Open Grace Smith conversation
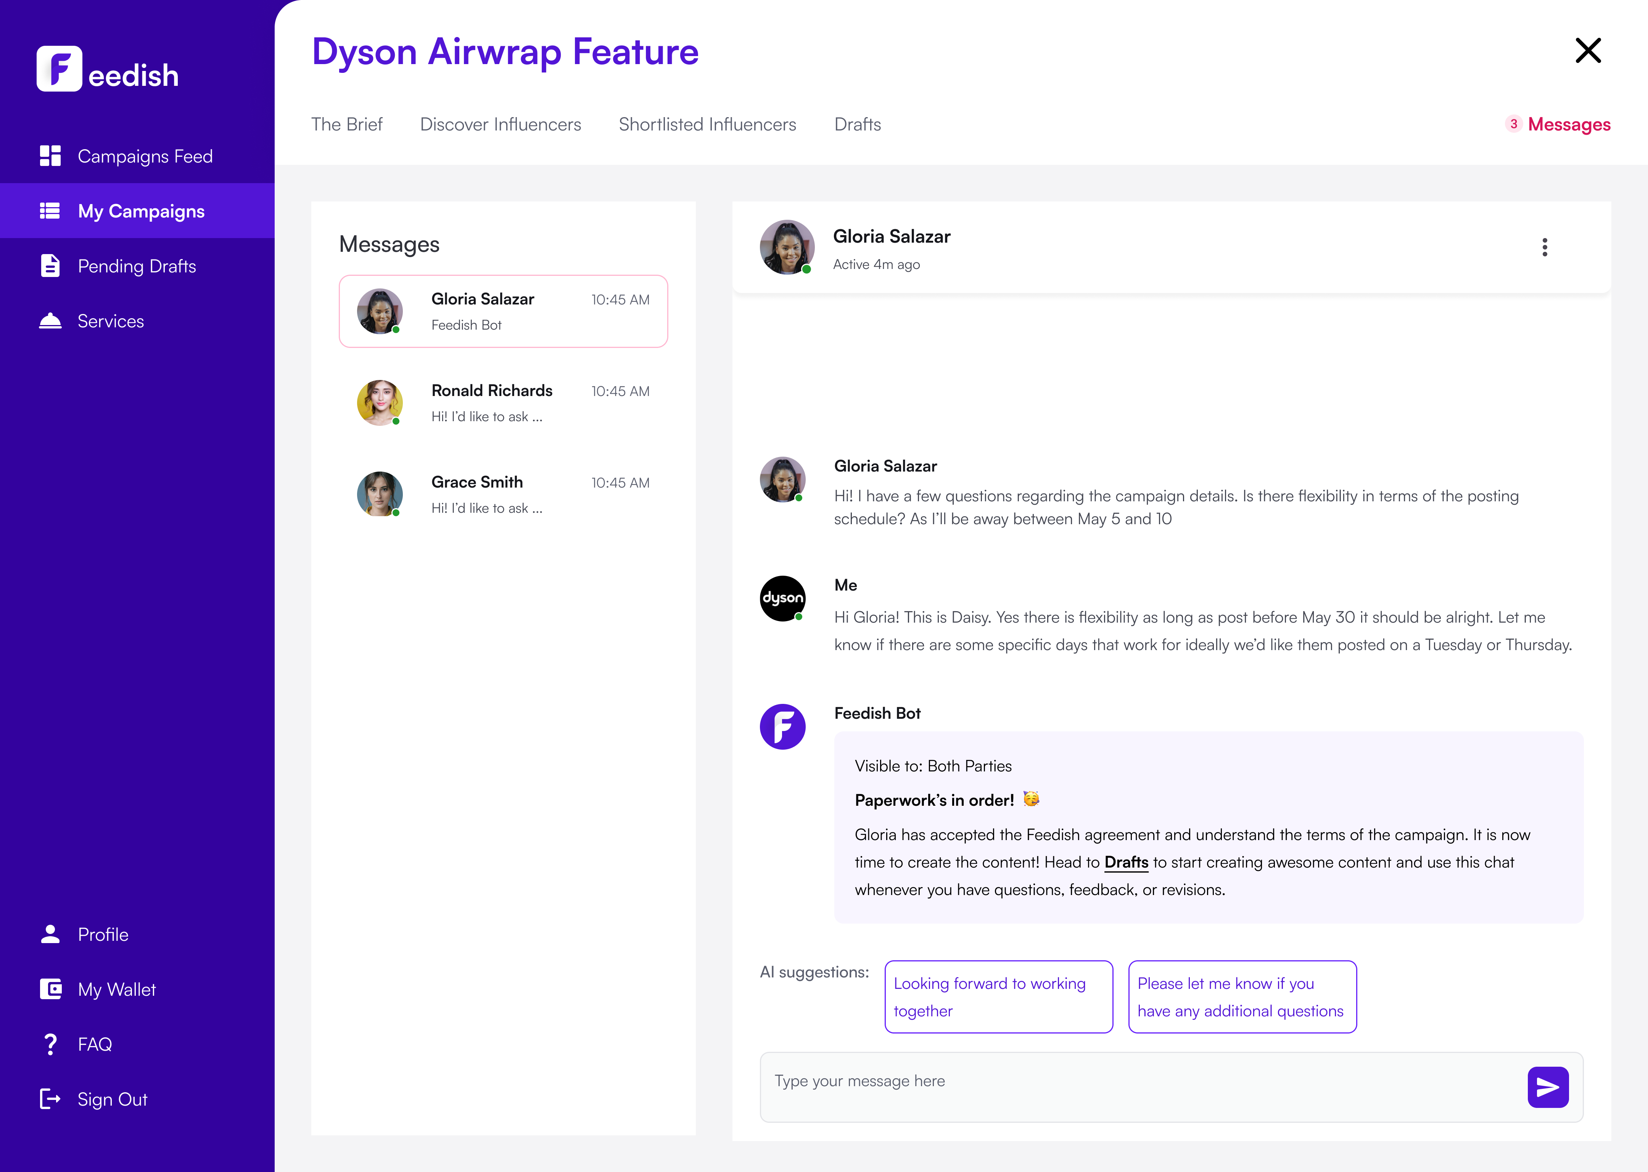Viewport: 1648px width, 1172px height. point(503,494)
